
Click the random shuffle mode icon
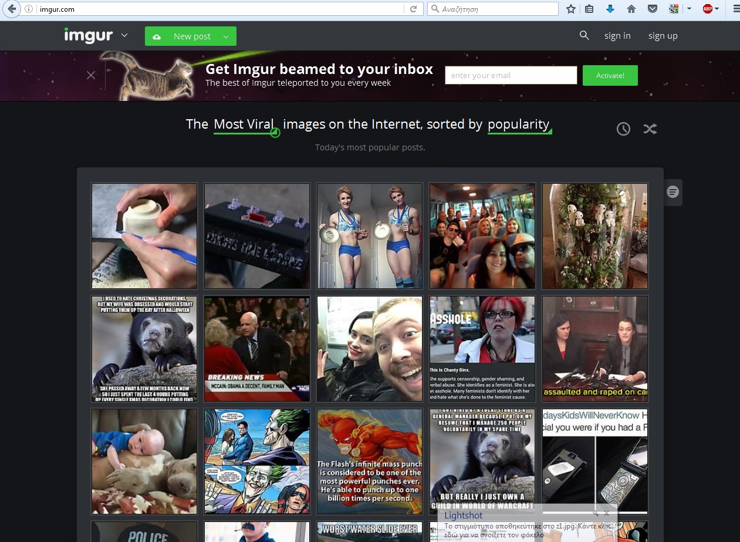coord(650,129)
